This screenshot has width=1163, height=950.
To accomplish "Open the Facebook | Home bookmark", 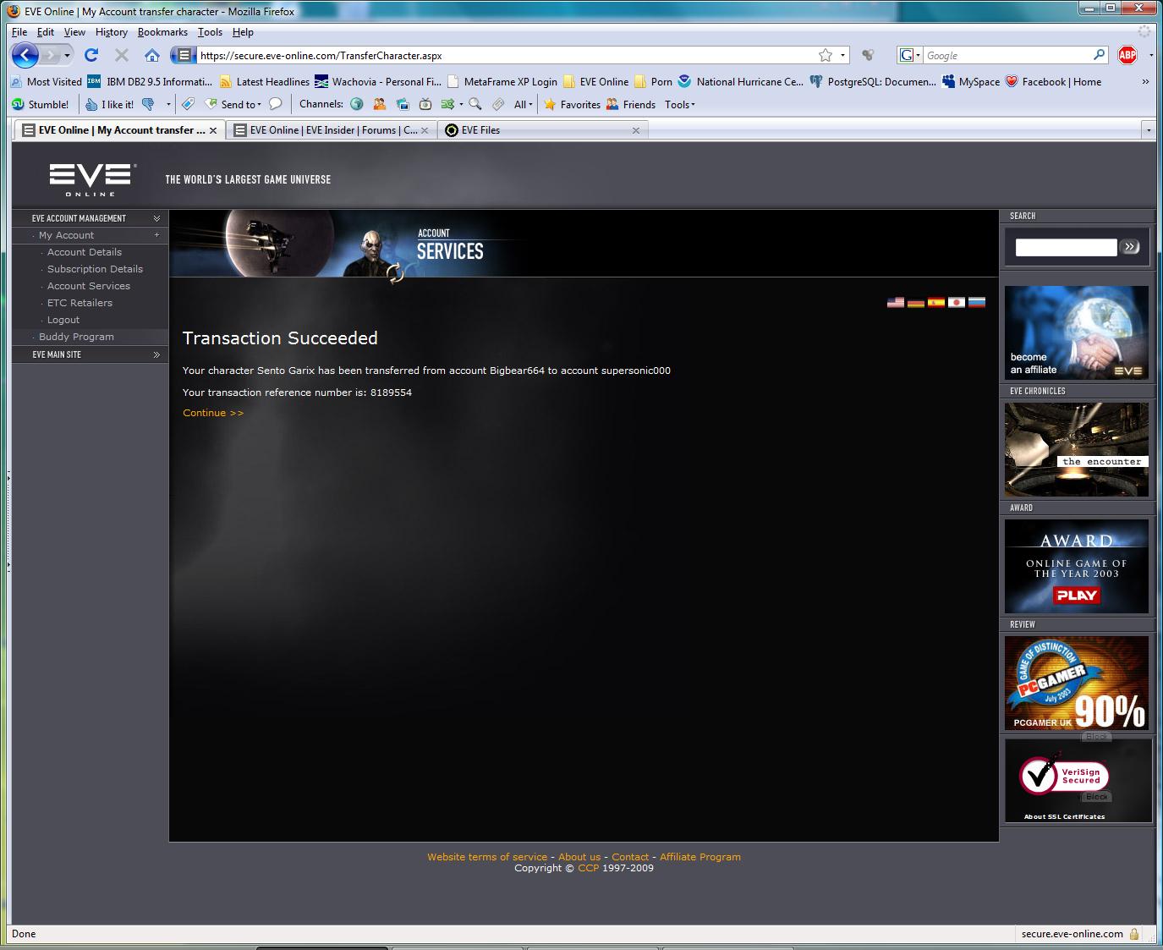I will pos(1053,82).
